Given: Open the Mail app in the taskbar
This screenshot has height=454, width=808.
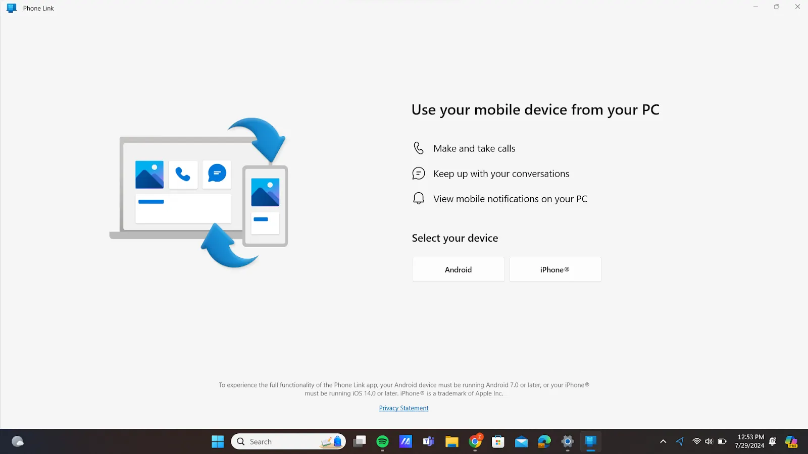Looking at the screenshot, I should (521, 442).
